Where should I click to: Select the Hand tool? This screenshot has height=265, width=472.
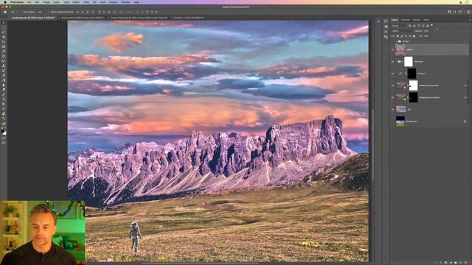click(4, 114)
